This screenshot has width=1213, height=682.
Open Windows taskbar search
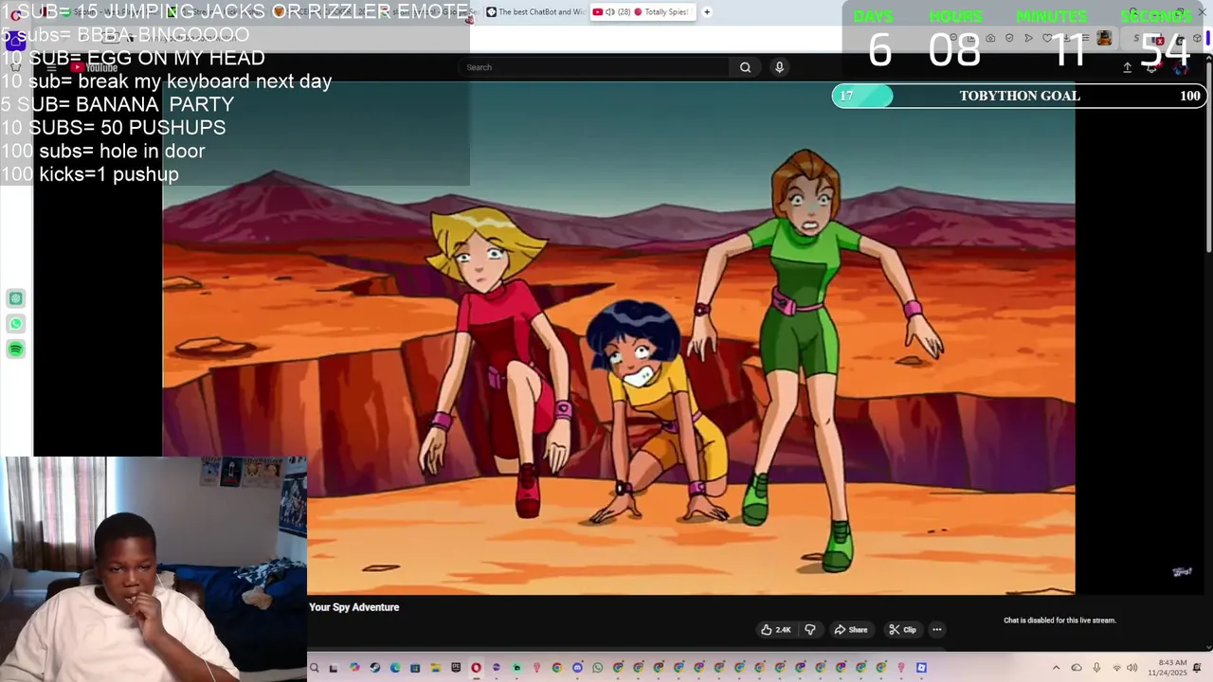pyautogui.click(x=315, y=668)
